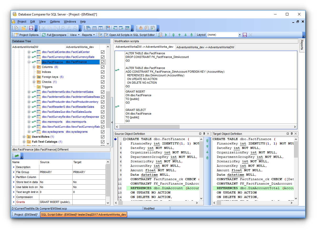Toggle the Triggers row checkbox
This screenshot has height=230, width=317.
tap(103, 87)
